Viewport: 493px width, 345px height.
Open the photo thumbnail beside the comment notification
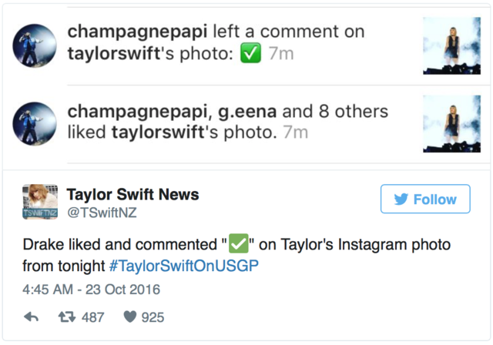point(446,45)
